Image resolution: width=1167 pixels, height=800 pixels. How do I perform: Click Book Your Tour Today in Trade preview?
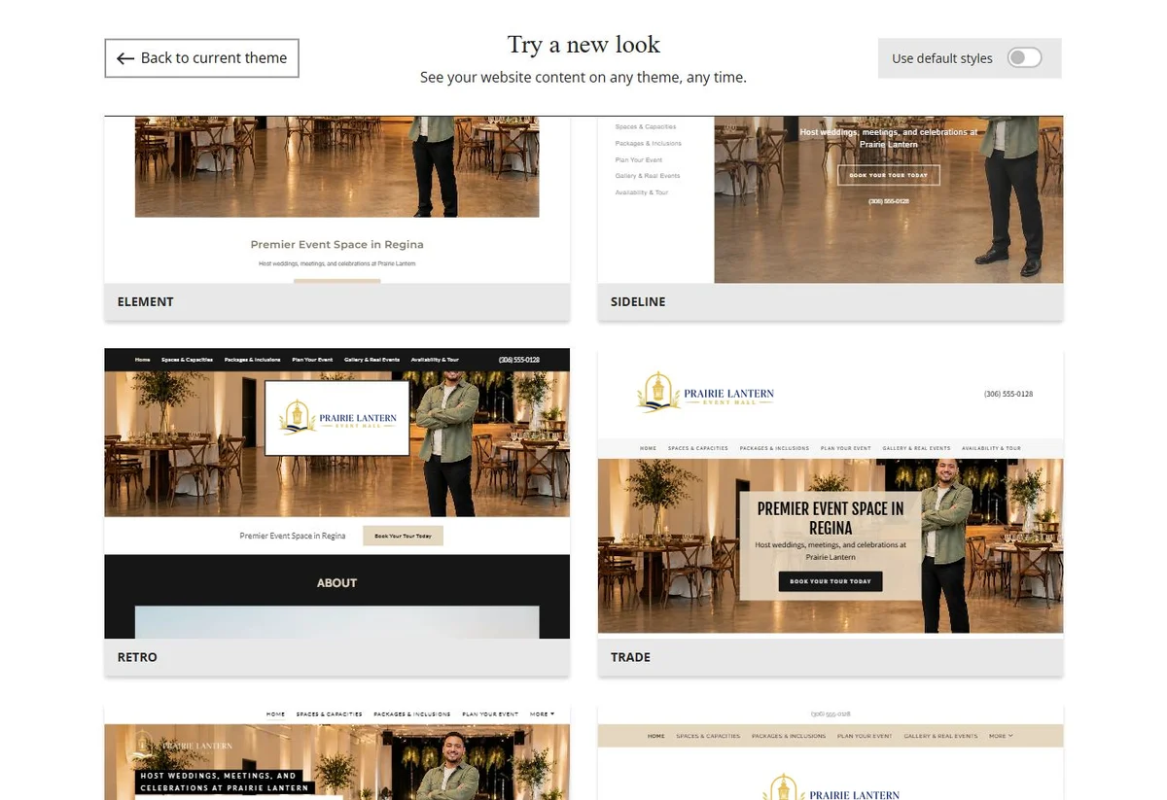click(830, 581)
